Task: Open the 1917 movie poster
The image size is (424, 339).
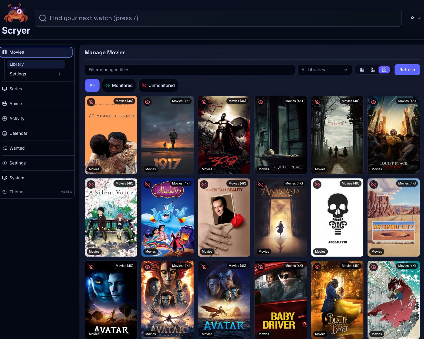Action: tap(168, 135)
